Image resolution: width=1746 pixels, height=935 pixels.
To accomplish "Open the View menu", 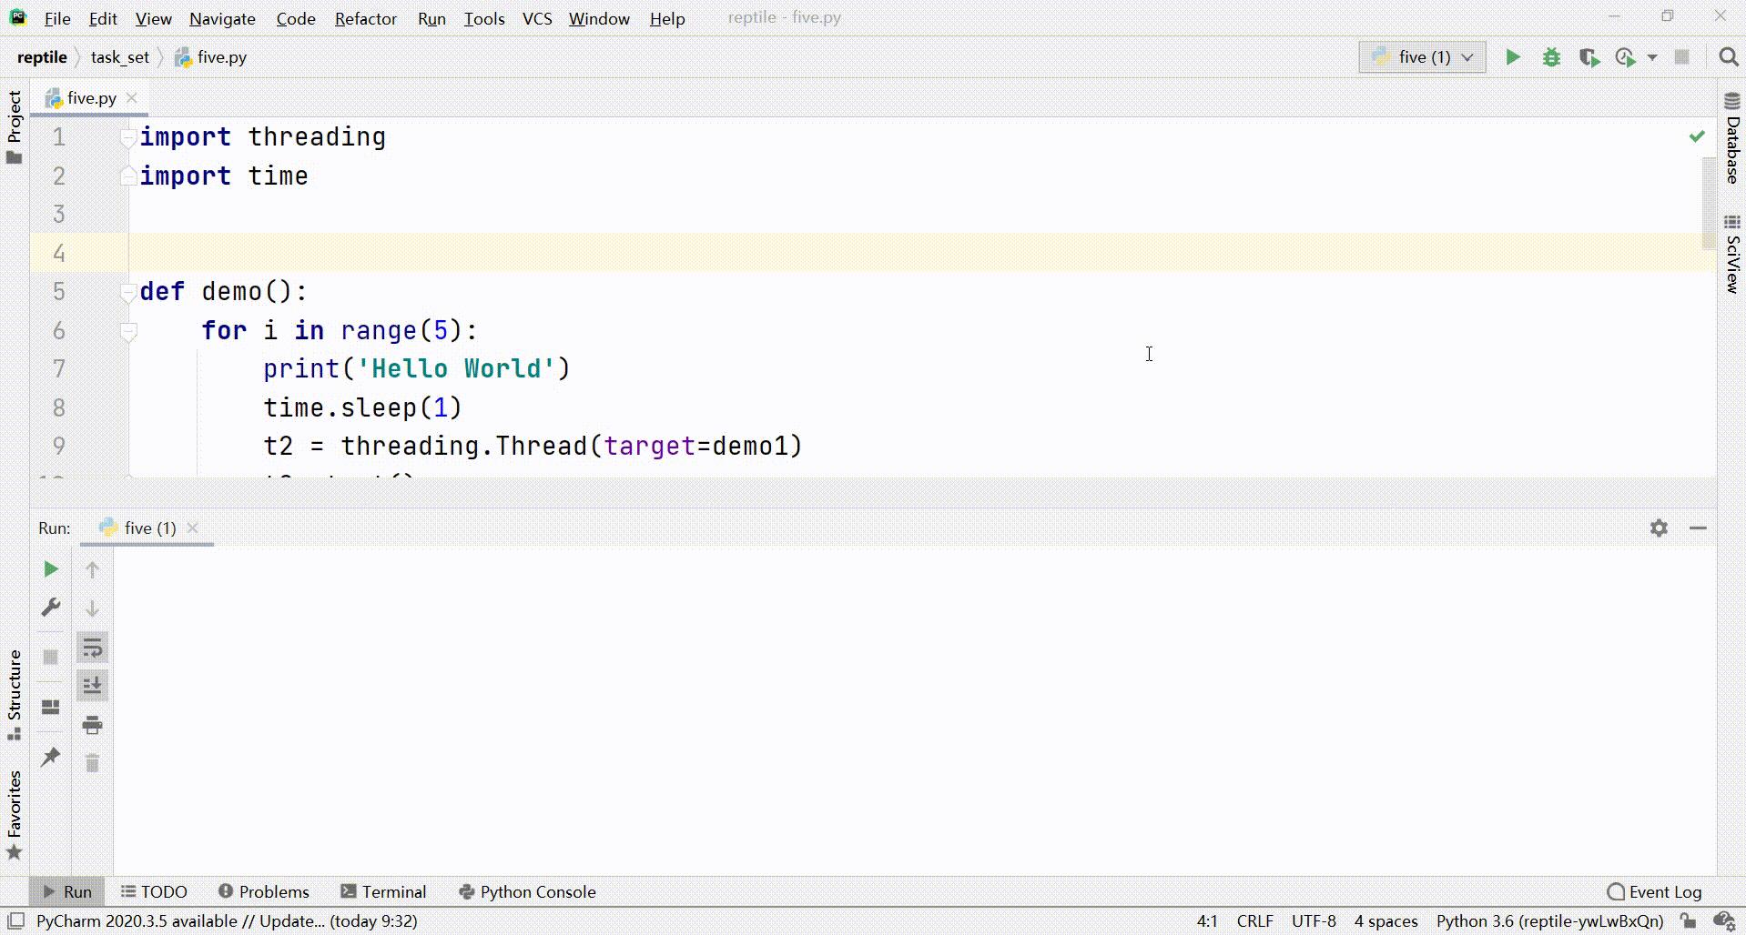I will coord(153,18).
